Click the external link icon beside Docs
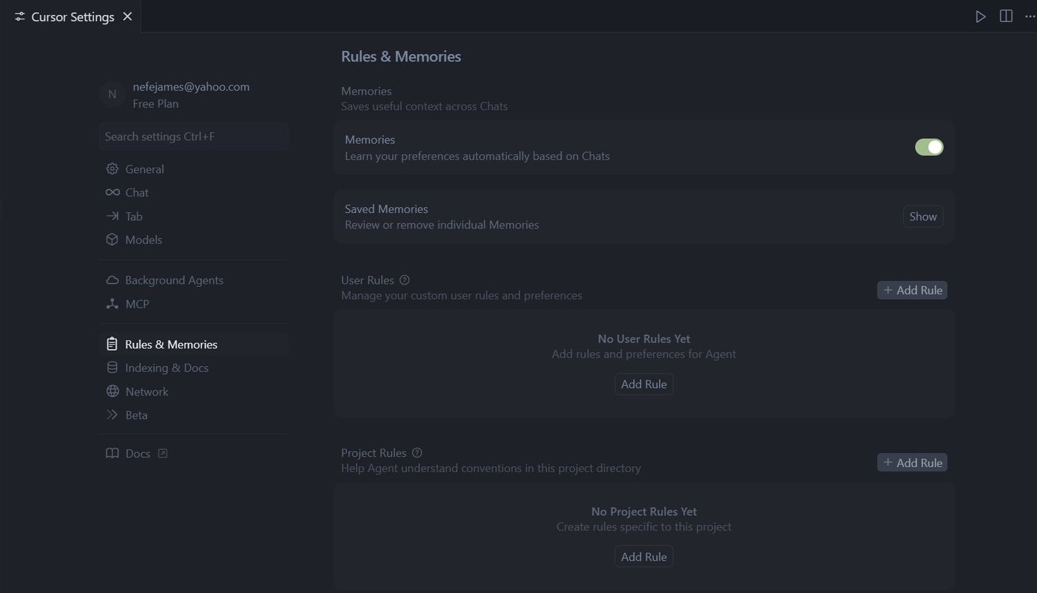This screenshot has height=593, width=1037. coord(163,454)
